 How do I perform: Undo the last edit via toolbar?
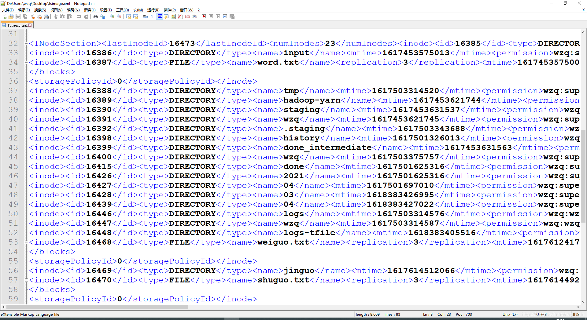tap(79, 16)
